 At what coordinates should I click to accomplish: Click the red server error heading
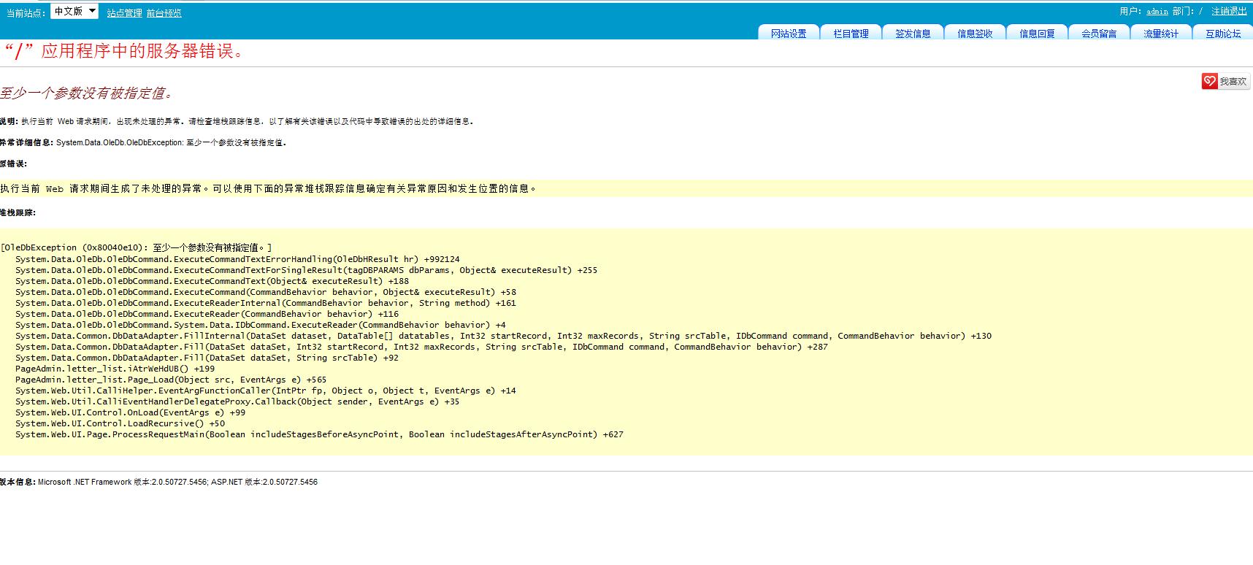[124, 51]
